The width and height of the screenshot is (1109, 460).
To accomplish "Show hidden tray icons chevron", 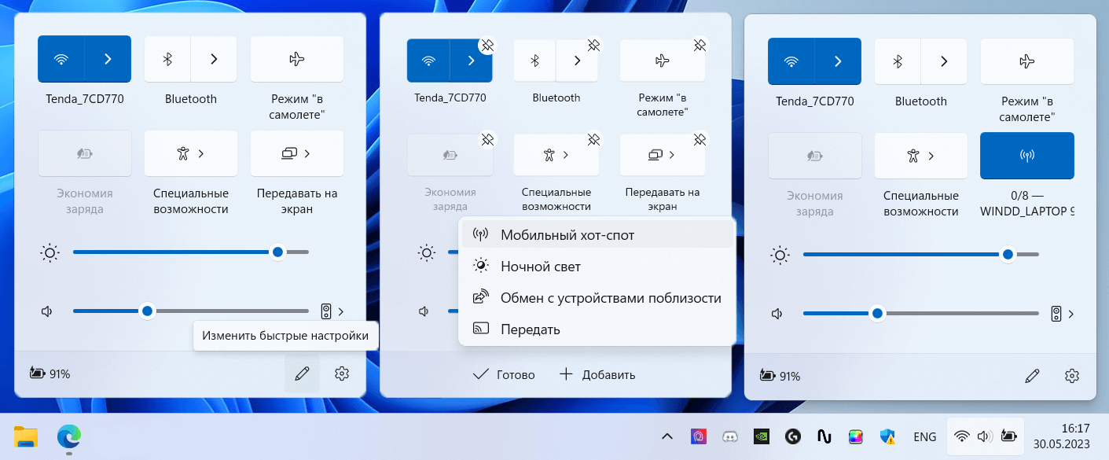I will (667, 436).
